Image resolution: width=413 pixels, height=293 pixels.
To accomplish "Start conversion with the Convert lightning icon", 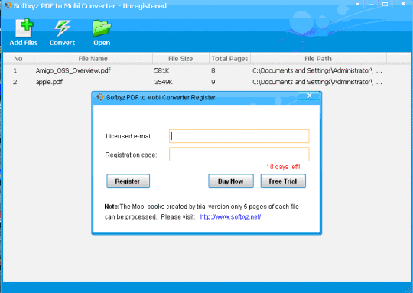I will [x=63, y=28].
